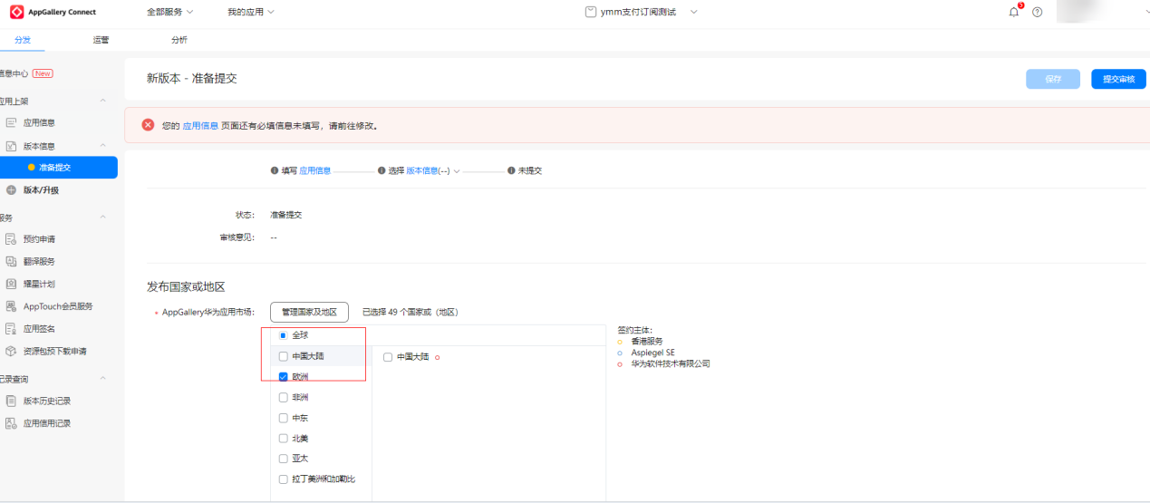Open the 我的应用 dropdown
1150x503 pixels.
coord(250,12)
